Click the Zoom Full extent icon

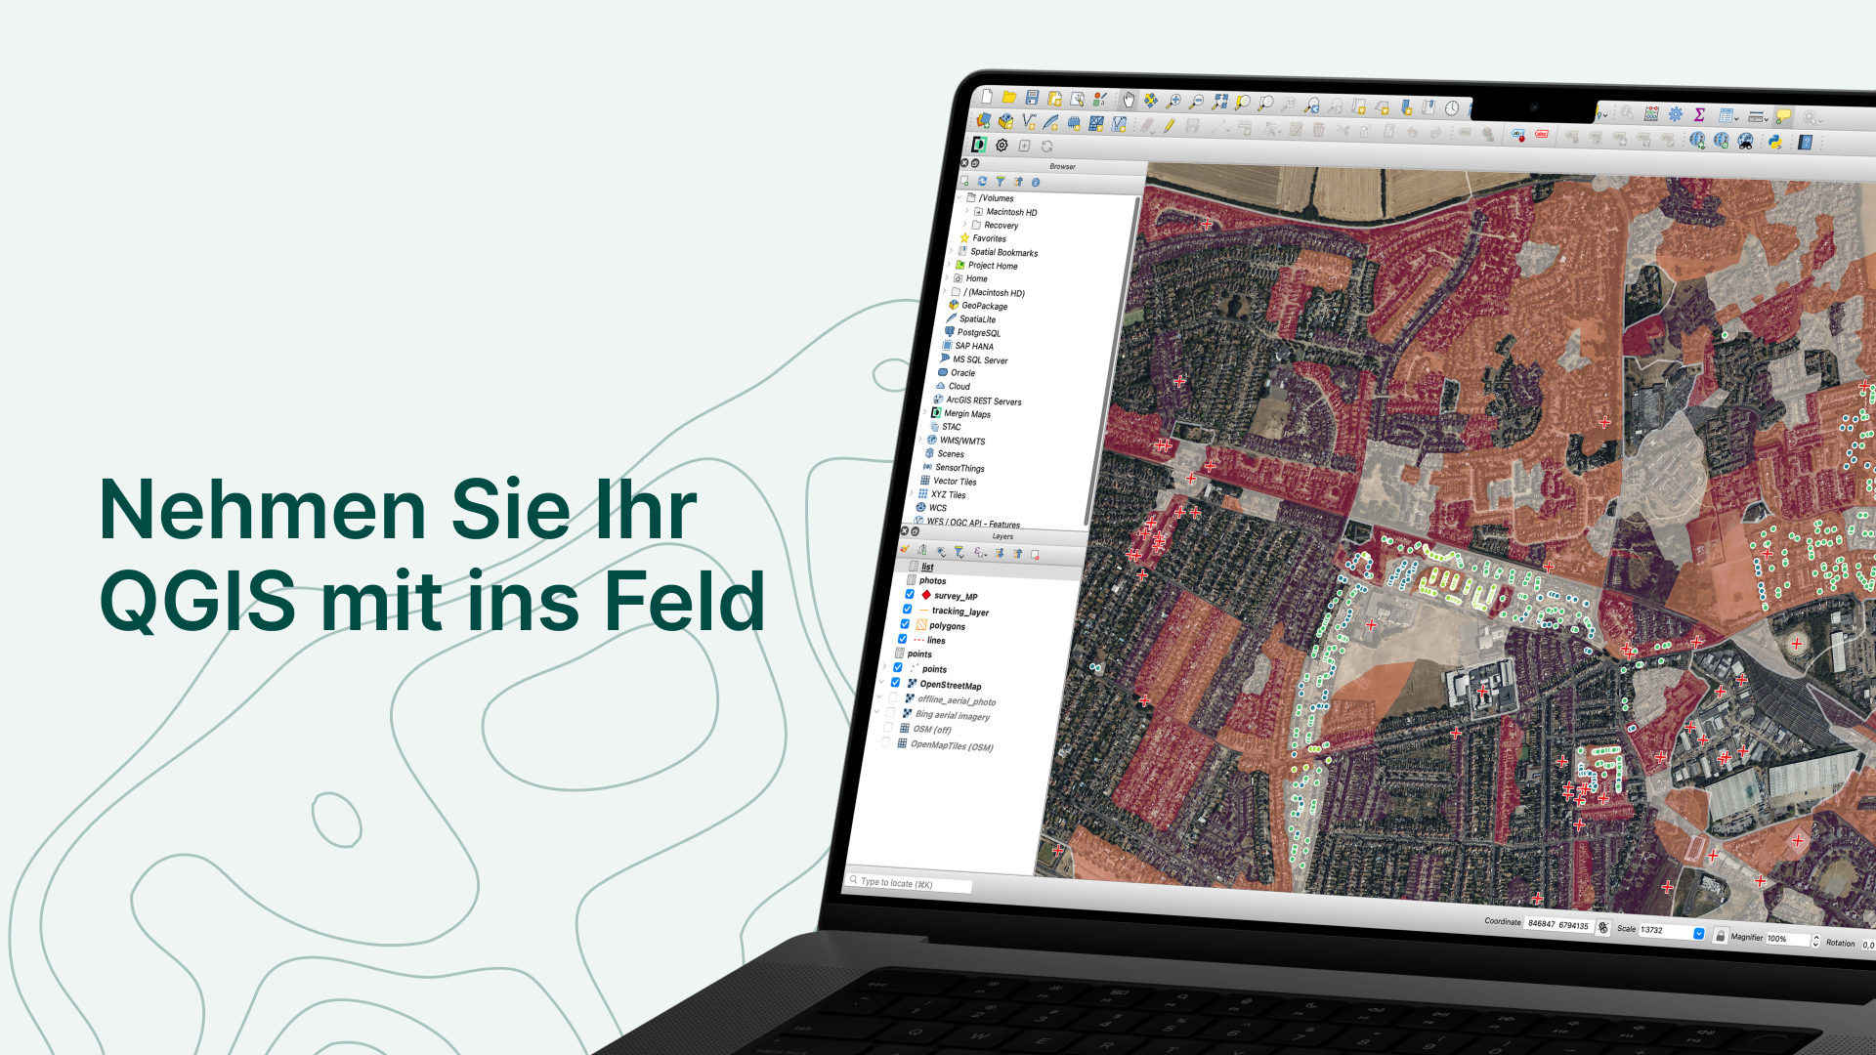click(1220, 102)
